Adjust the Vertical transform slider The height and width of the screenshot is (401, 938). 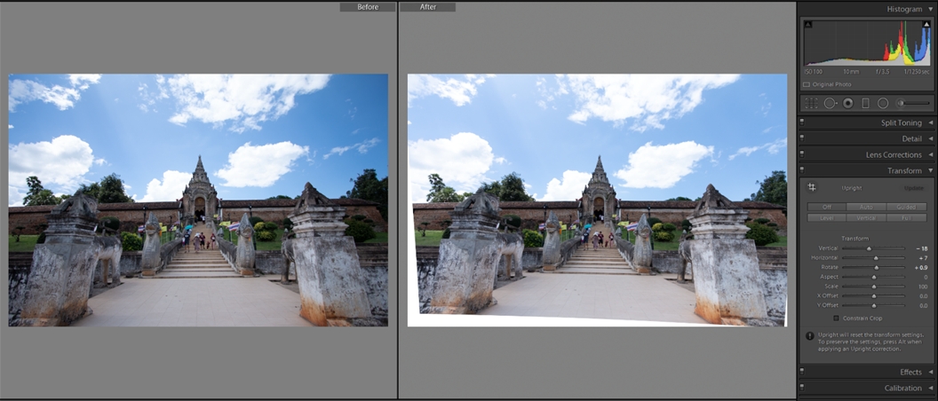(869, 248)
